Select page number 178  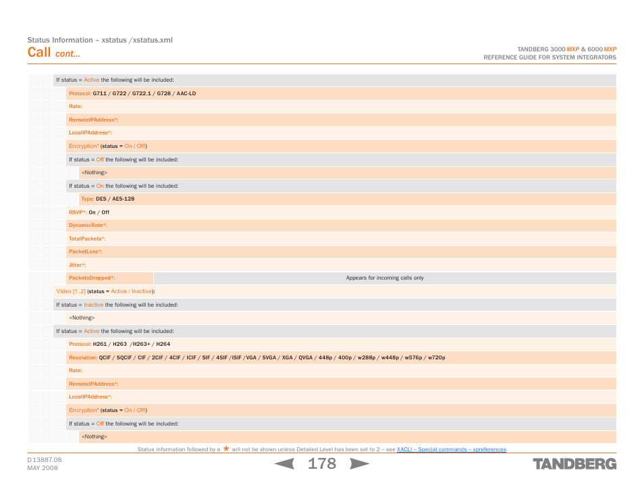click(322, 463)
